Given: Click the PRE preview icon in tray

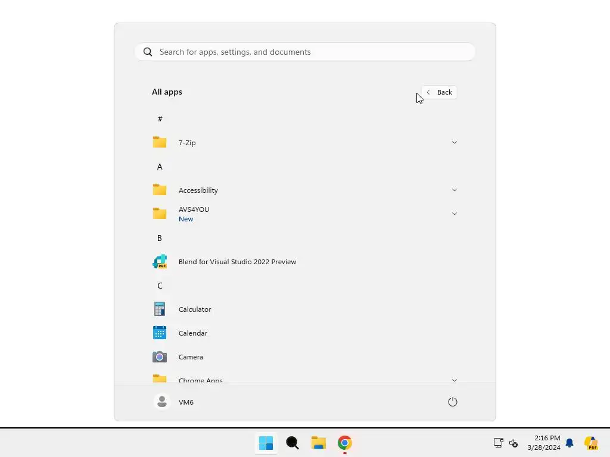Looking at the screenshot, I should coord(591,443).
